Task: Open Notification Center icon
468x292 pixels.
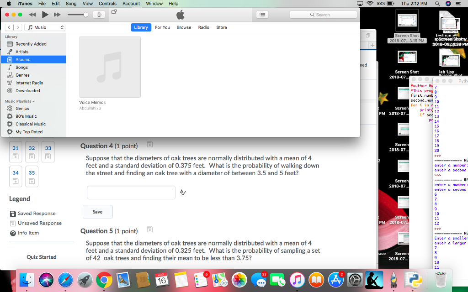Action: coord(457,4)
